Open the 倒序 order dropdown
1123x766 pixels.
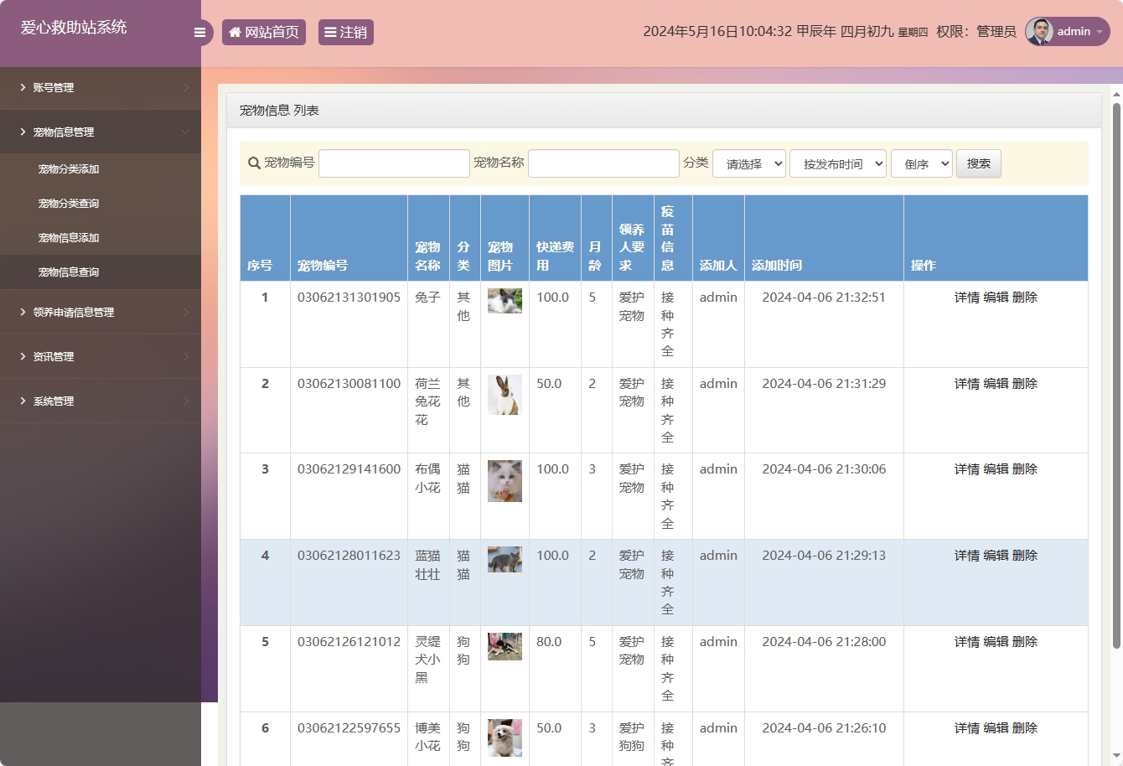point(921,163)
